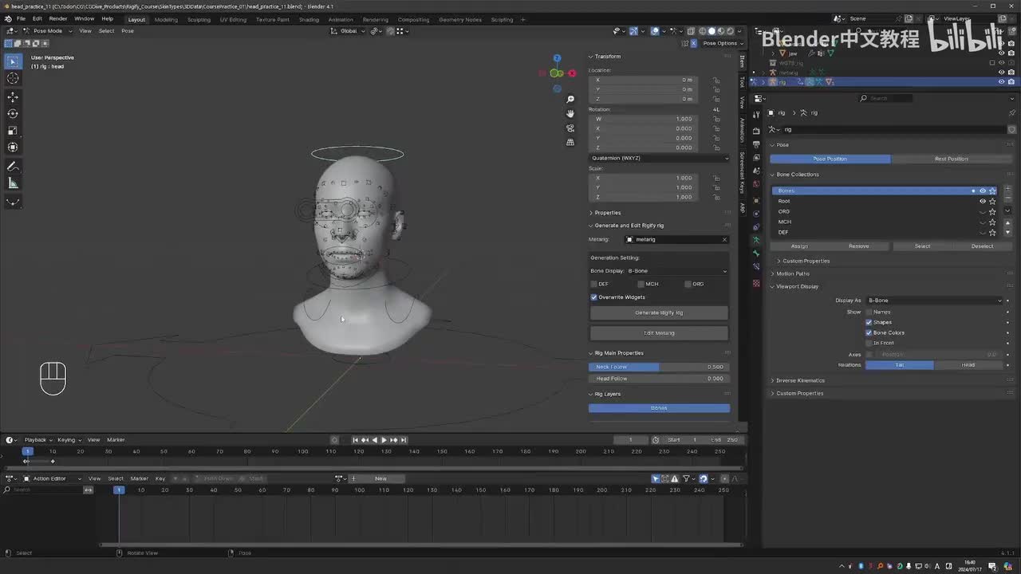Image resolution: width=1021 pixels, height=574 pixels.
Task: Toggle the Shapes checkbox in Viewport Display
Action: click(869, 322)
